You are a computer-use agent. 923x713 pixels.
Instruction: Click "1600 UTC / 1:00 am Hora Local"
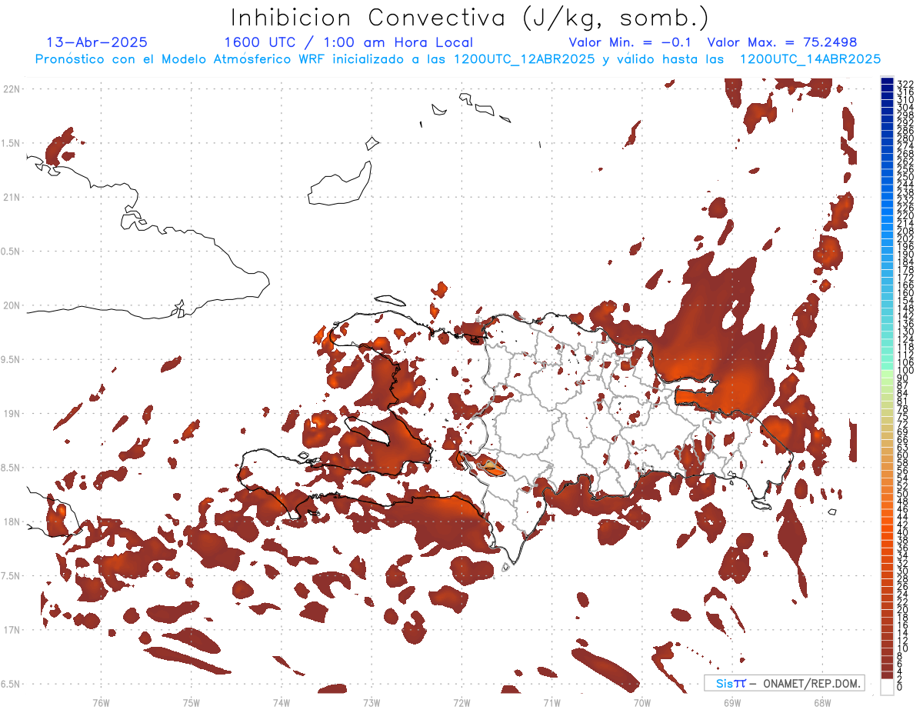[348, 42]
